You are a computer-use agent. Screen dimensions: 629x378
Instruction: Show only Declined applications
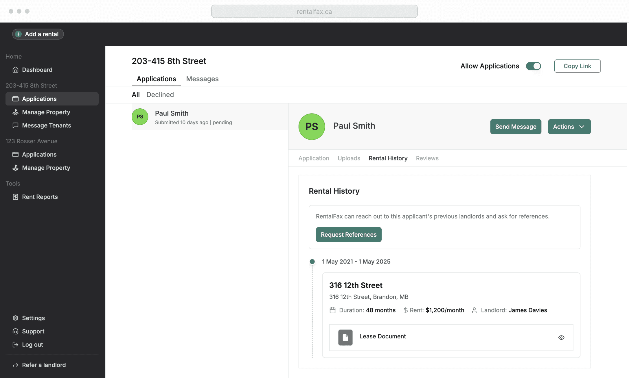(x=160, y=94)
